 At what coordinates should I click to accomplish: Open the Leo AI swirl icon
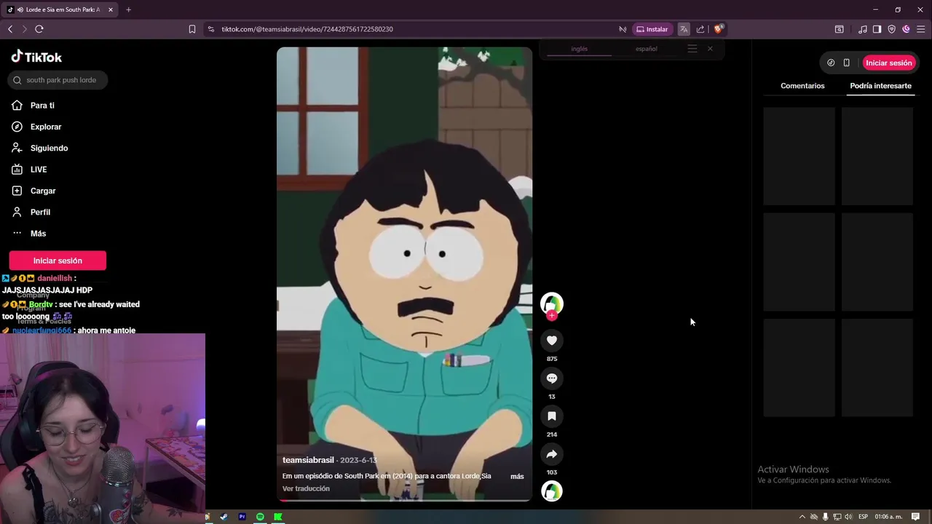906,29
